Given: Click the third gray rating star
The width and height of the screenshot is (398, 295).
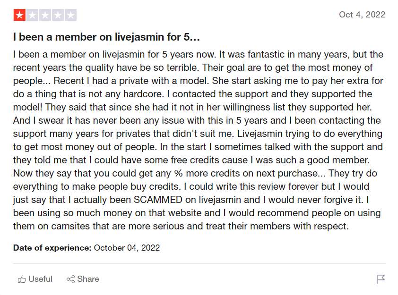Looking at the screenshot, I should (45, 15).
